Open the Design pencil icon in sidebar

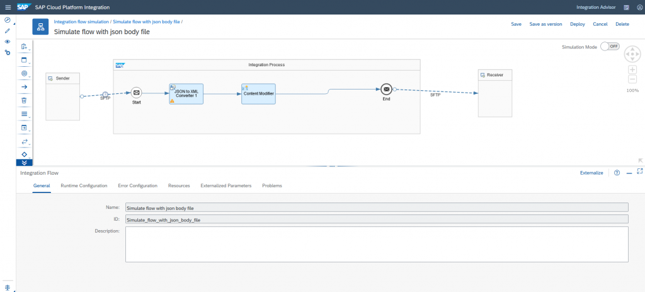click(8, 31)
